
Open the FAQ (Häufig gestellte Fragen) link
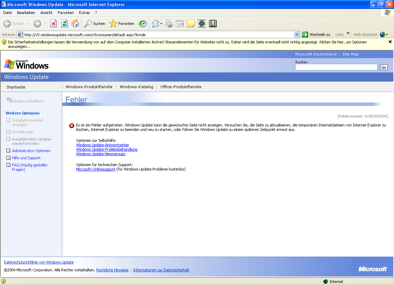pos(30,167)
